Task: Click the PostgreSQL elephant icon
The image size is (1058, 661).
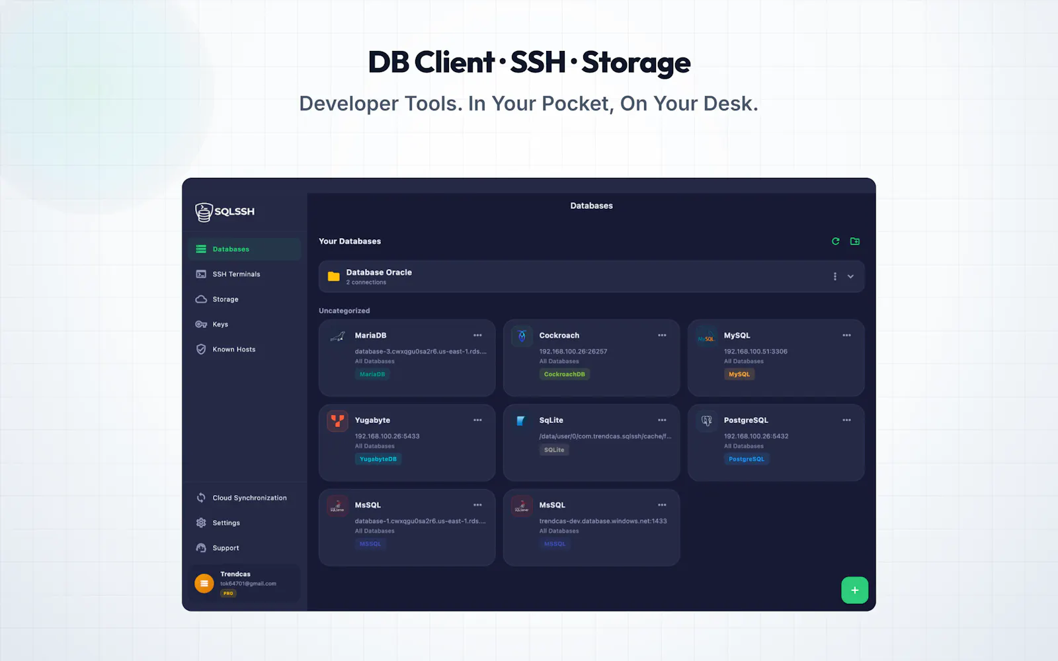Action: coord(706,421)
